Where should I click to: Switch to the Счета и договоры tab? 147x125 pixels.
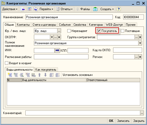(44, 25)
